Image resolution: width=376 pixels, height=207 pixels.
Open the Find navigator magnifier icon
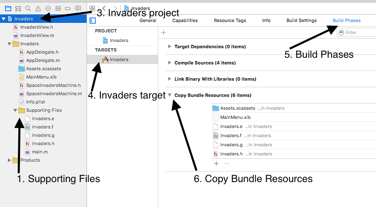[28, 9]
